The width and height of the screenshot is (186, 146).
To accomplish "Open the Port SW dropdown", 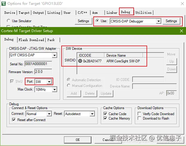I will coord(49,82).
